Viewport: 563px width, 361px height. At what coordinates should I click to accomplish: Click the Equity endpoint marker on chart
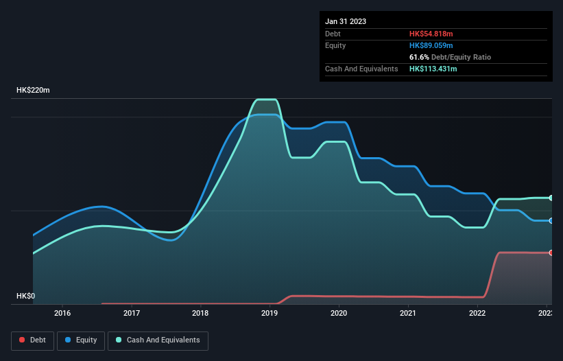tap(551, 221)
